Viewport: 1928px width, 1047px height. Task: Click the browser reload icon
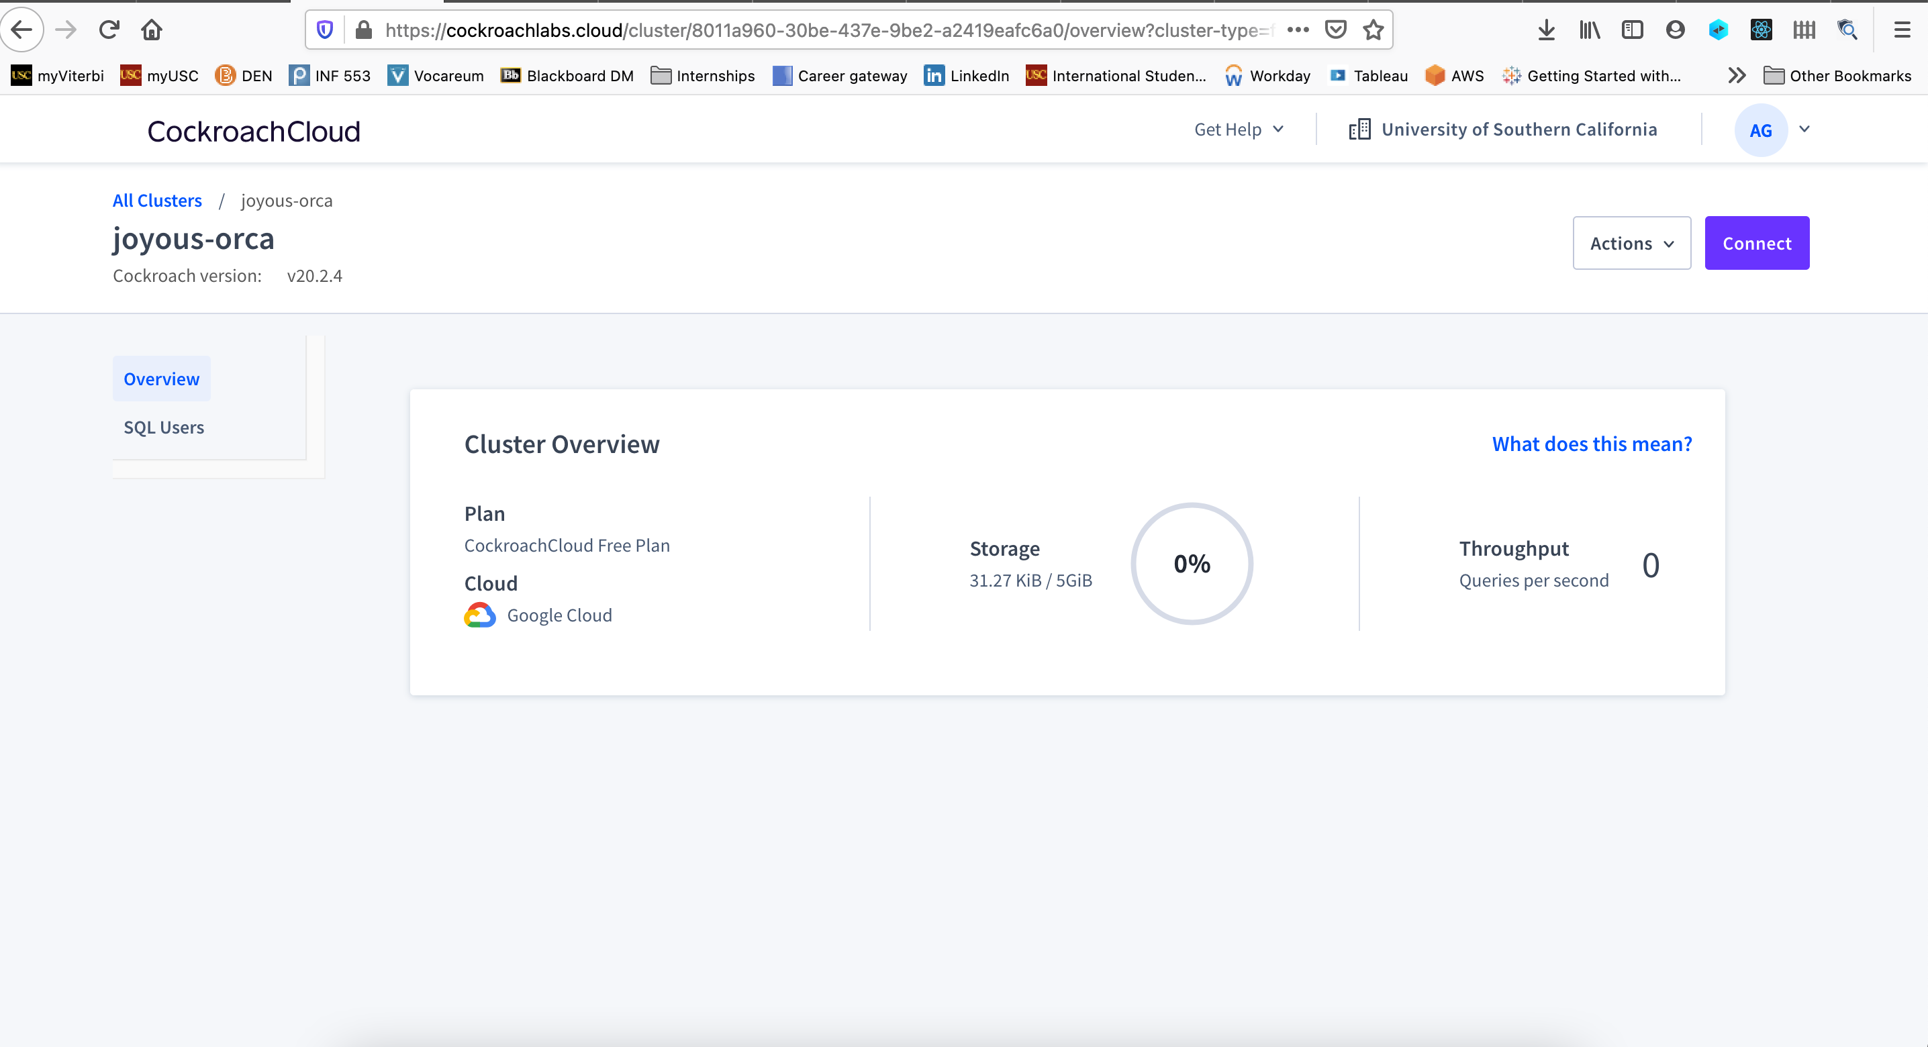[109, 30]
